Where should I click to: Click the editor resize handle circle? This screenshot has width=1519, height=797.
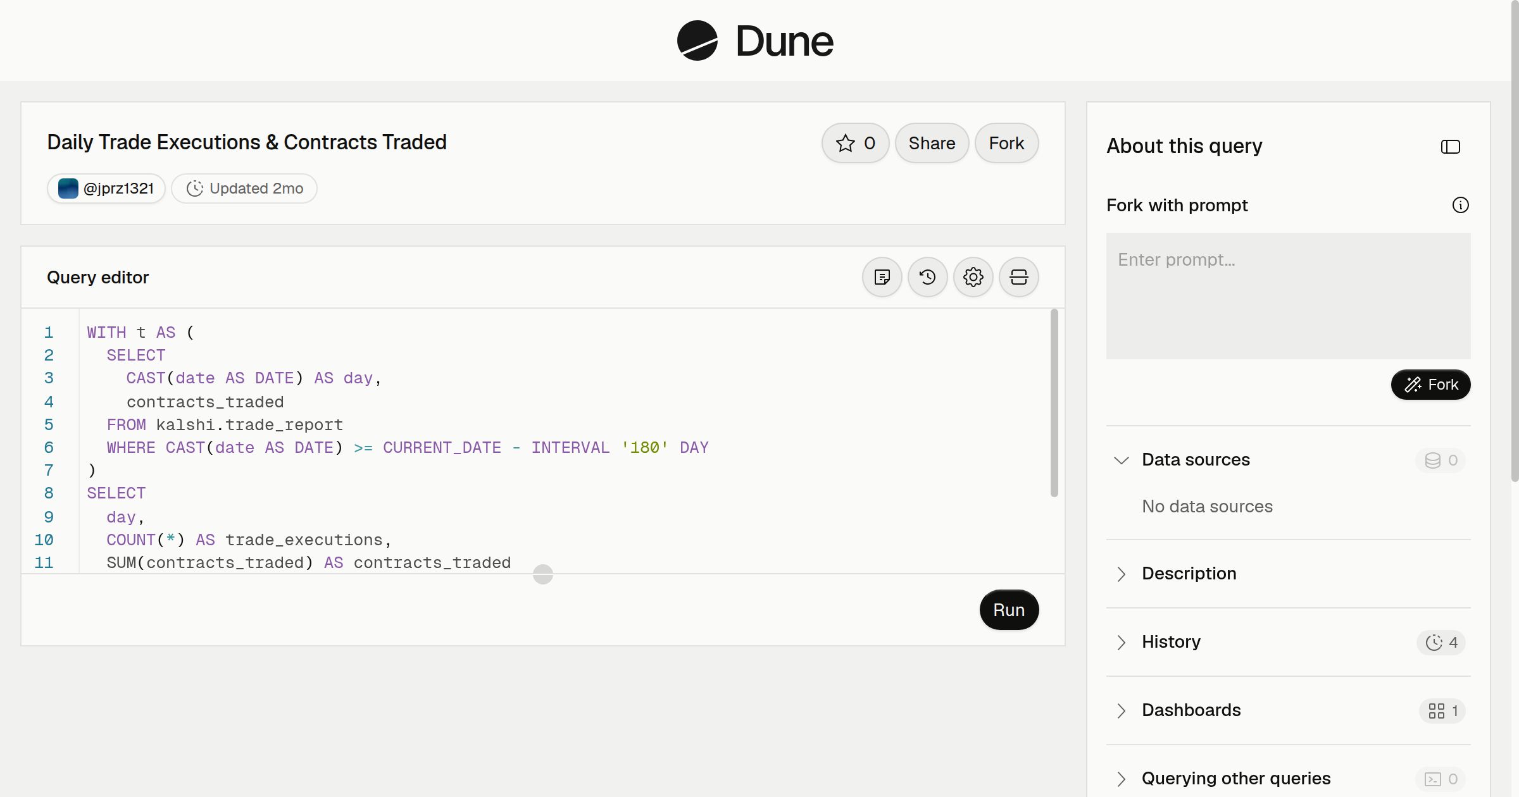[543, 574]
